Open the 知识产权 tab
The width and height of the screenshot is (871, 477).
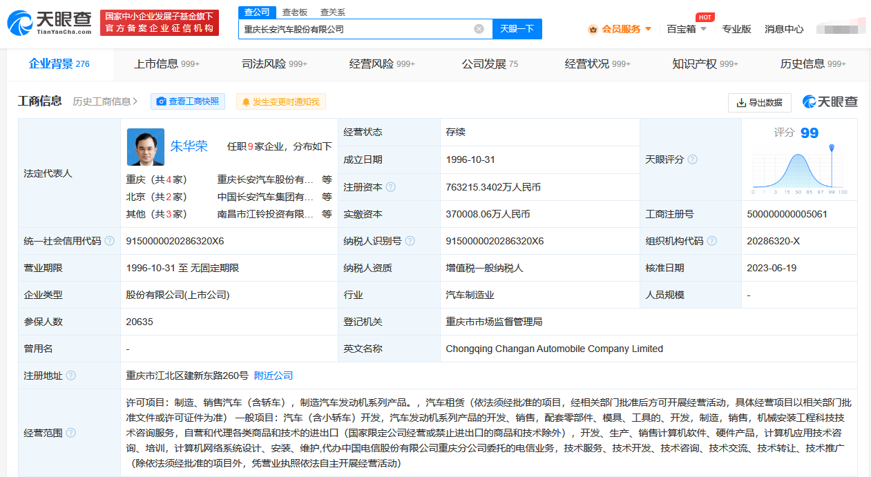click(x=705, y=64)
